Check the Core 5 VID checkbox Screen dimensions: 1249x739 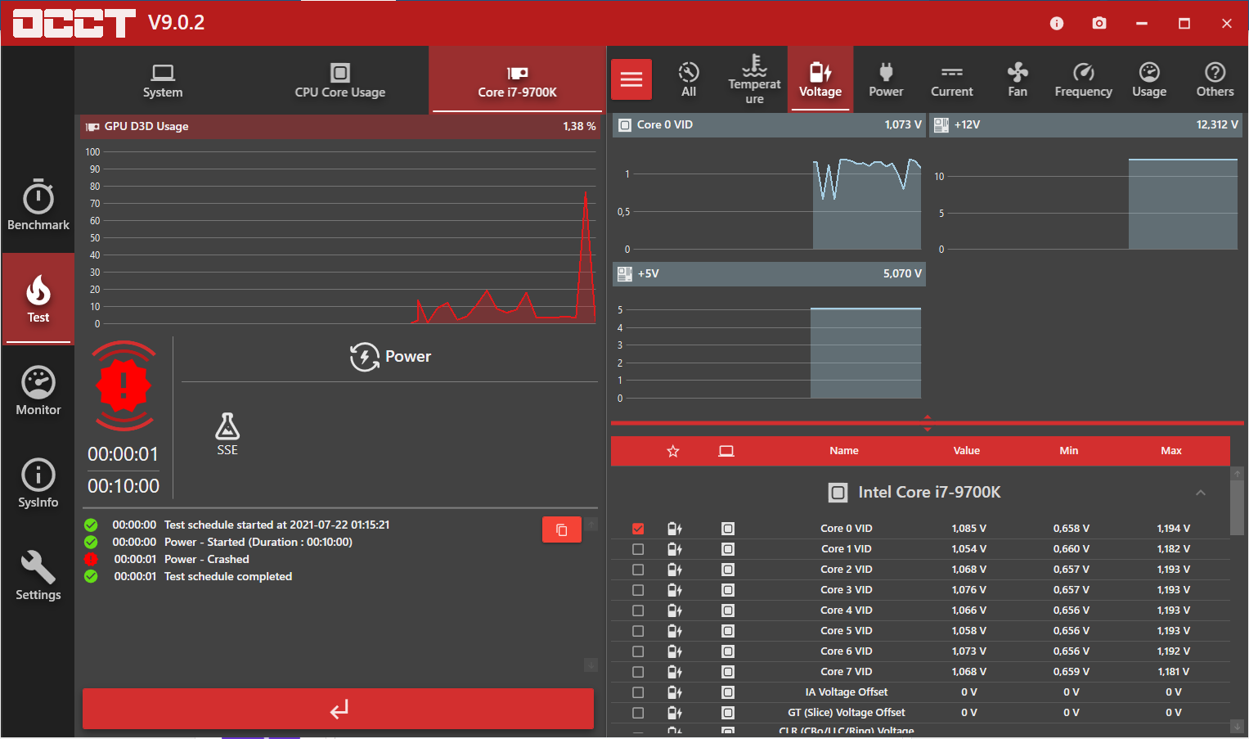(638, 631)
